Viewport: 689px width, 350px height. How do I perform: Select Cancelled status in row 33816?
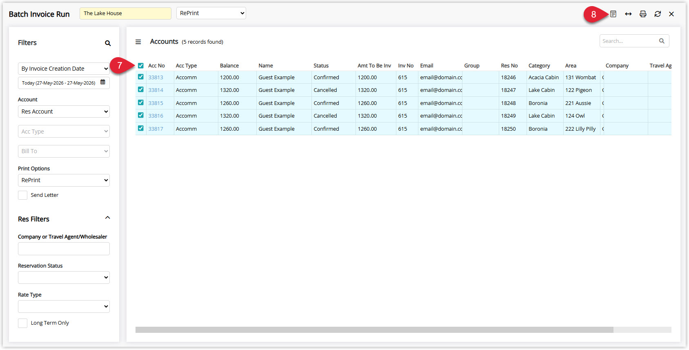333,116
